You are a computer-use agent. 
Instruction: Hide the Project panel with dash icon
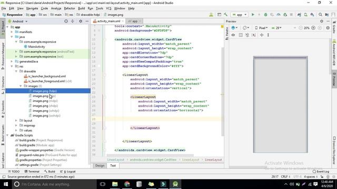87,21
